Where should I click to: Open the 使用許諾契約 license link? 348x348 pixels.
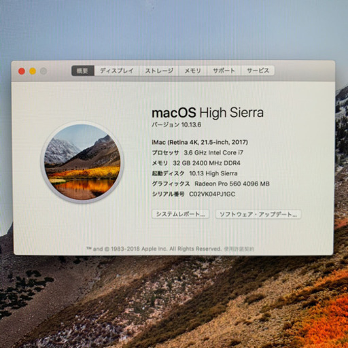tap(239, 249)
